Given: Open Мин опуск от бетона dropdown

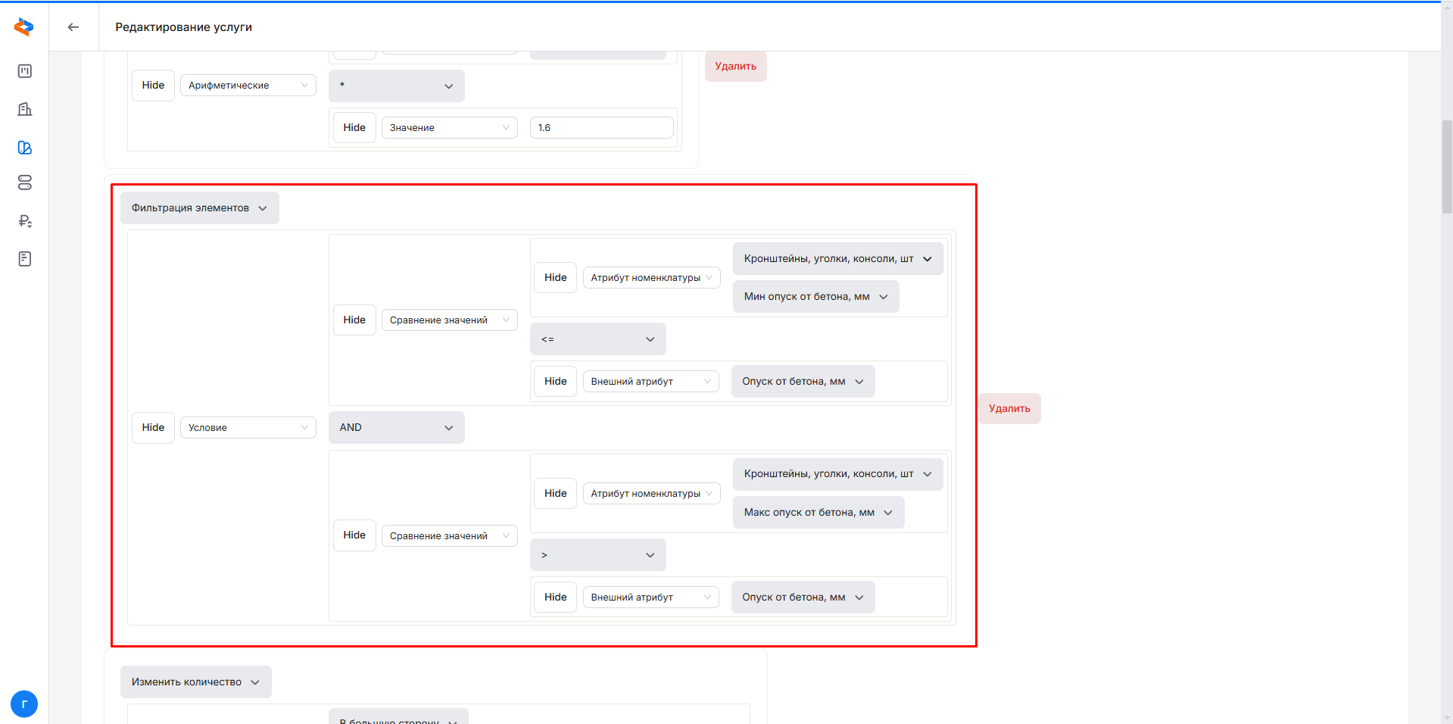Looking at the screenshot, I should (815, 297).
